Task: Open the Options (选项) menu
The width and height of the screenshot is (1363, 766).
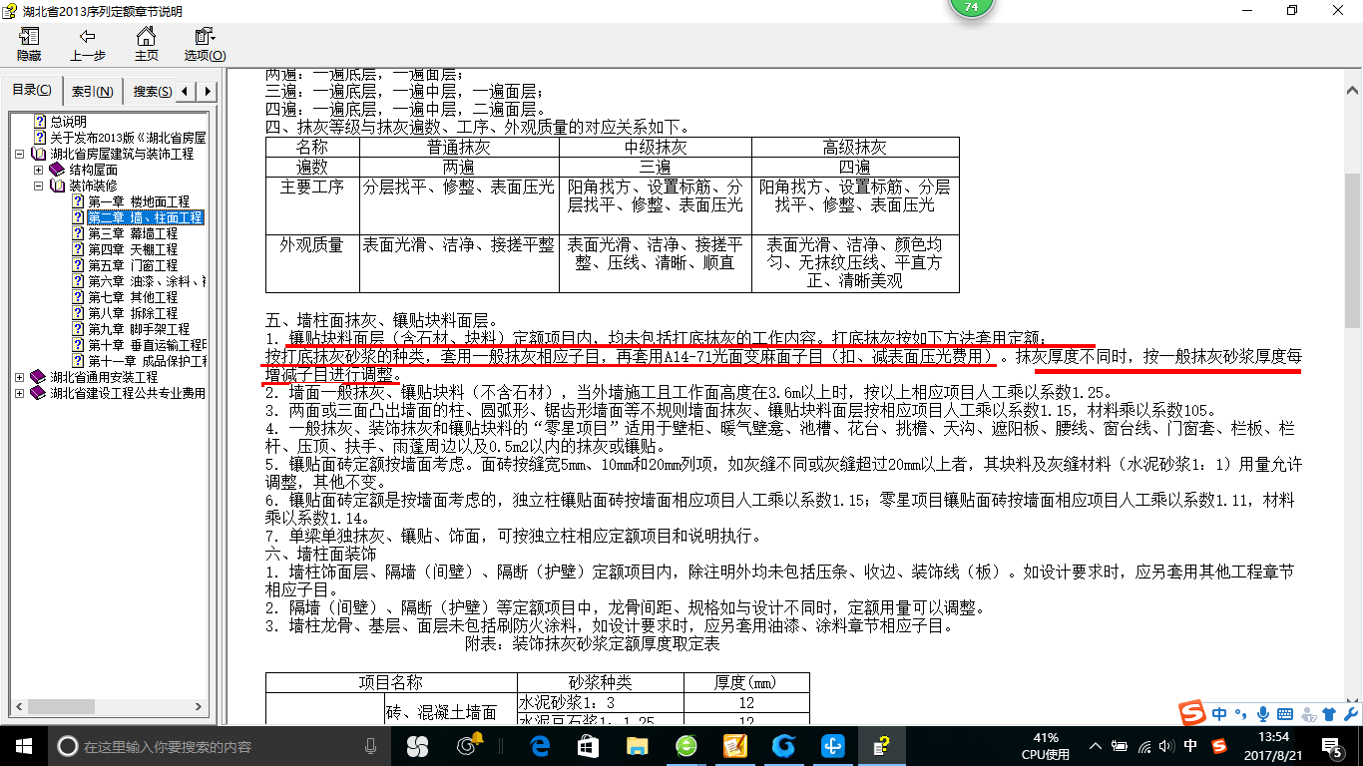Action: (205, 45)
